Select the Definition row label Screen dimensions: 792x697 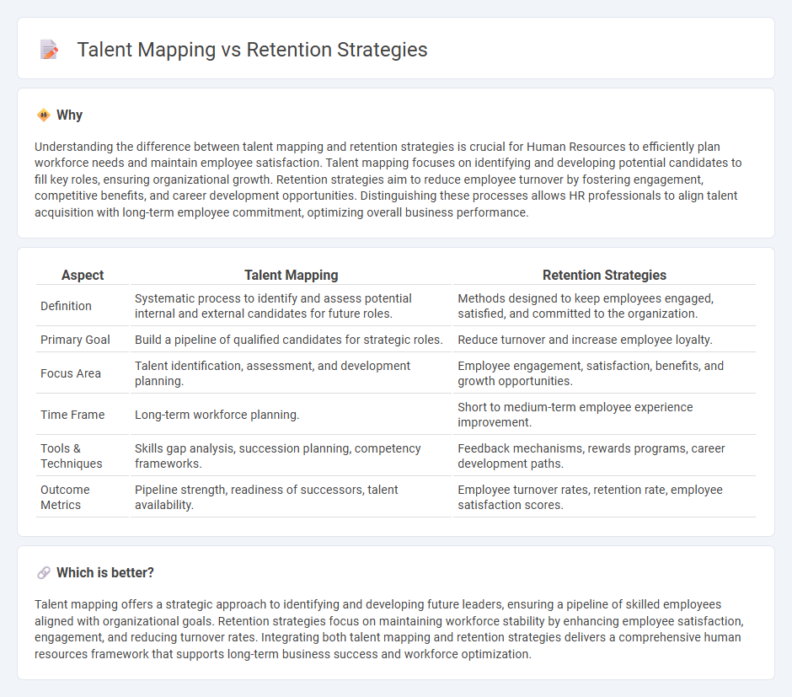pyautogui.click(x=67, y=306)
